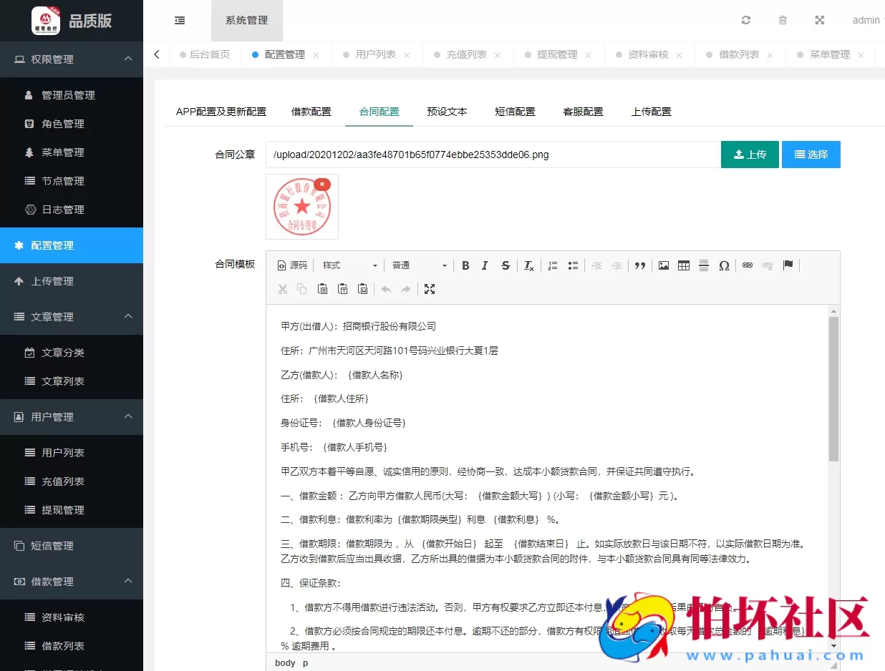The height and width of the screenshot is (671, 885).
Task: Click the 选择 select button
Action: (811, 154)
